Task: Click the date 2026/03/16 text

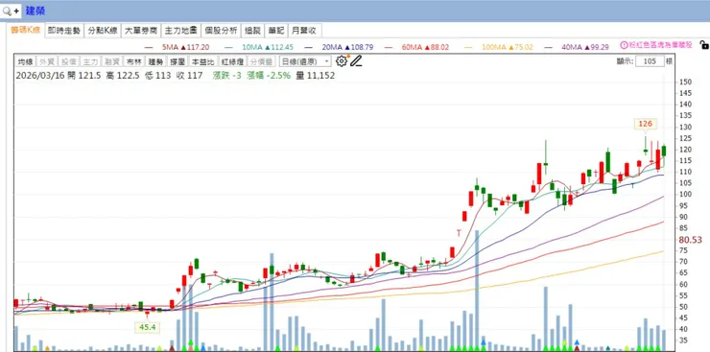Action: click(40, 76)
